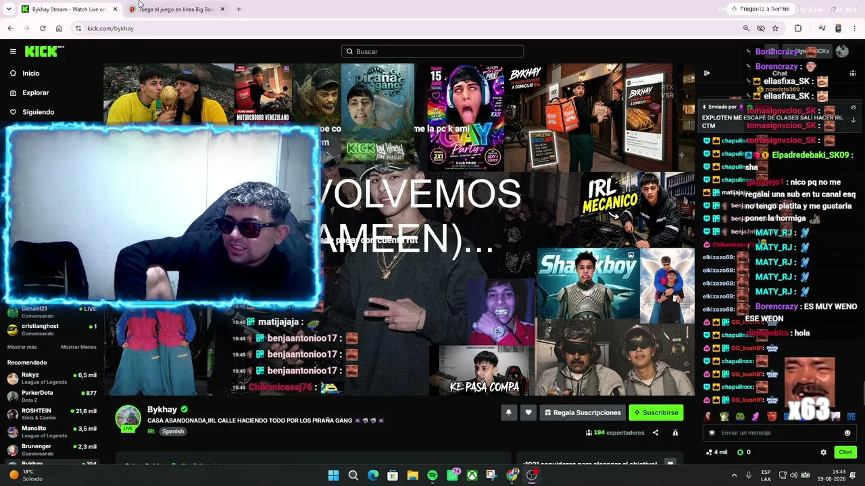Open the ESP LAA language switcher
Image resolution: width=865 pixels, height=486 pixels.
click(766, 475)
